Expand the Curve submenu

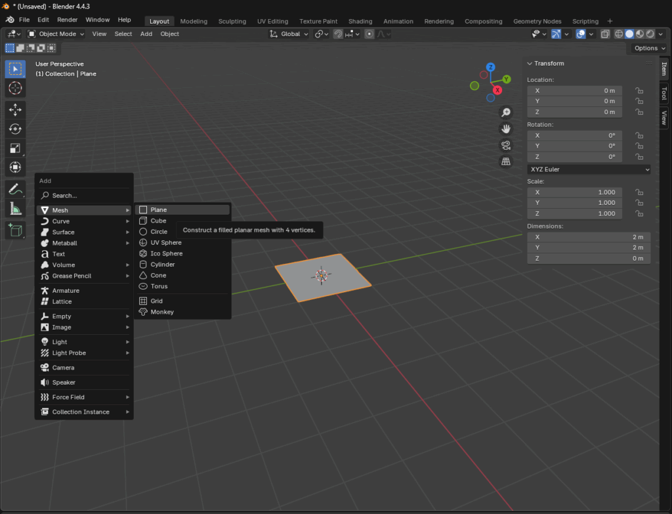[84, 221]
